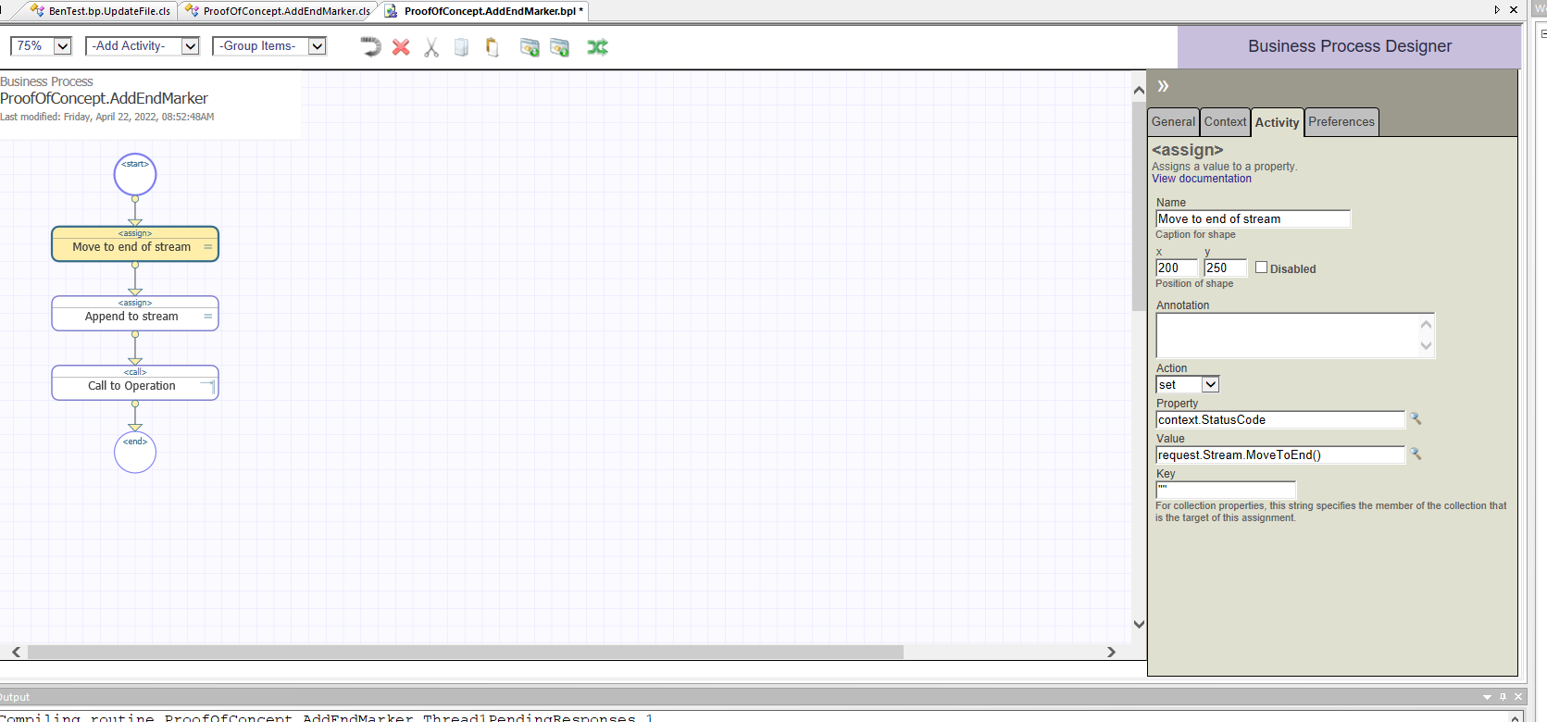The image size is (1547, 722).
Task: Select the start node circle
Action: pyautogui.click(x=135, y=174)
